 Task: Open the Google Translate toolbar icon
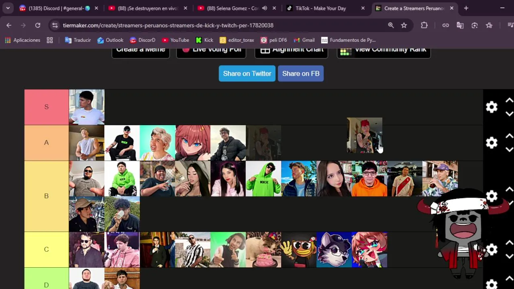pyautogui.click(x=460, y=25)
